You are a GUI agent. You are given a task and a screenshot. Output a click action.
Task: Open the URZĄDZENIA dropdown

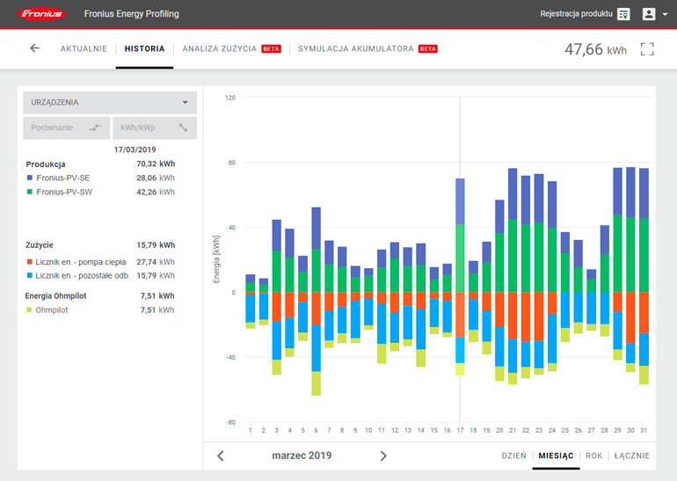[110, 102]
